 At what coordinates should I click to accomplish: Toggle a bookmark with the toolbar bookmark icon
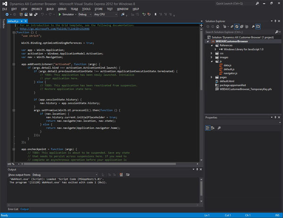point(155,14)
